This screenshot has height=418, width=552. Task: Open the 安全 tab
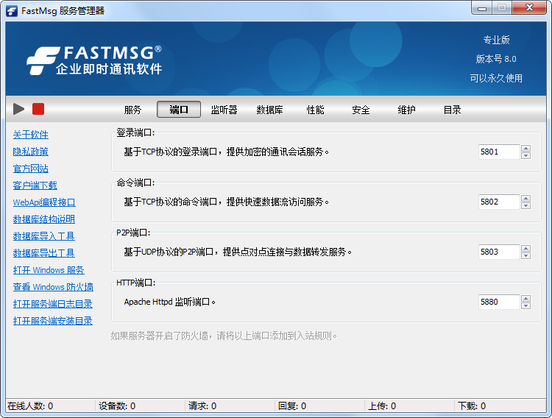361,110
